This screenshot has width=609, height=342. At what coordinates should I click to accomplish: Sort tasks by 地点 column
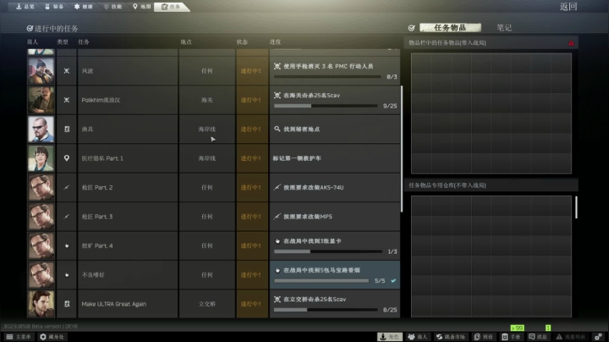coord(186,41)
